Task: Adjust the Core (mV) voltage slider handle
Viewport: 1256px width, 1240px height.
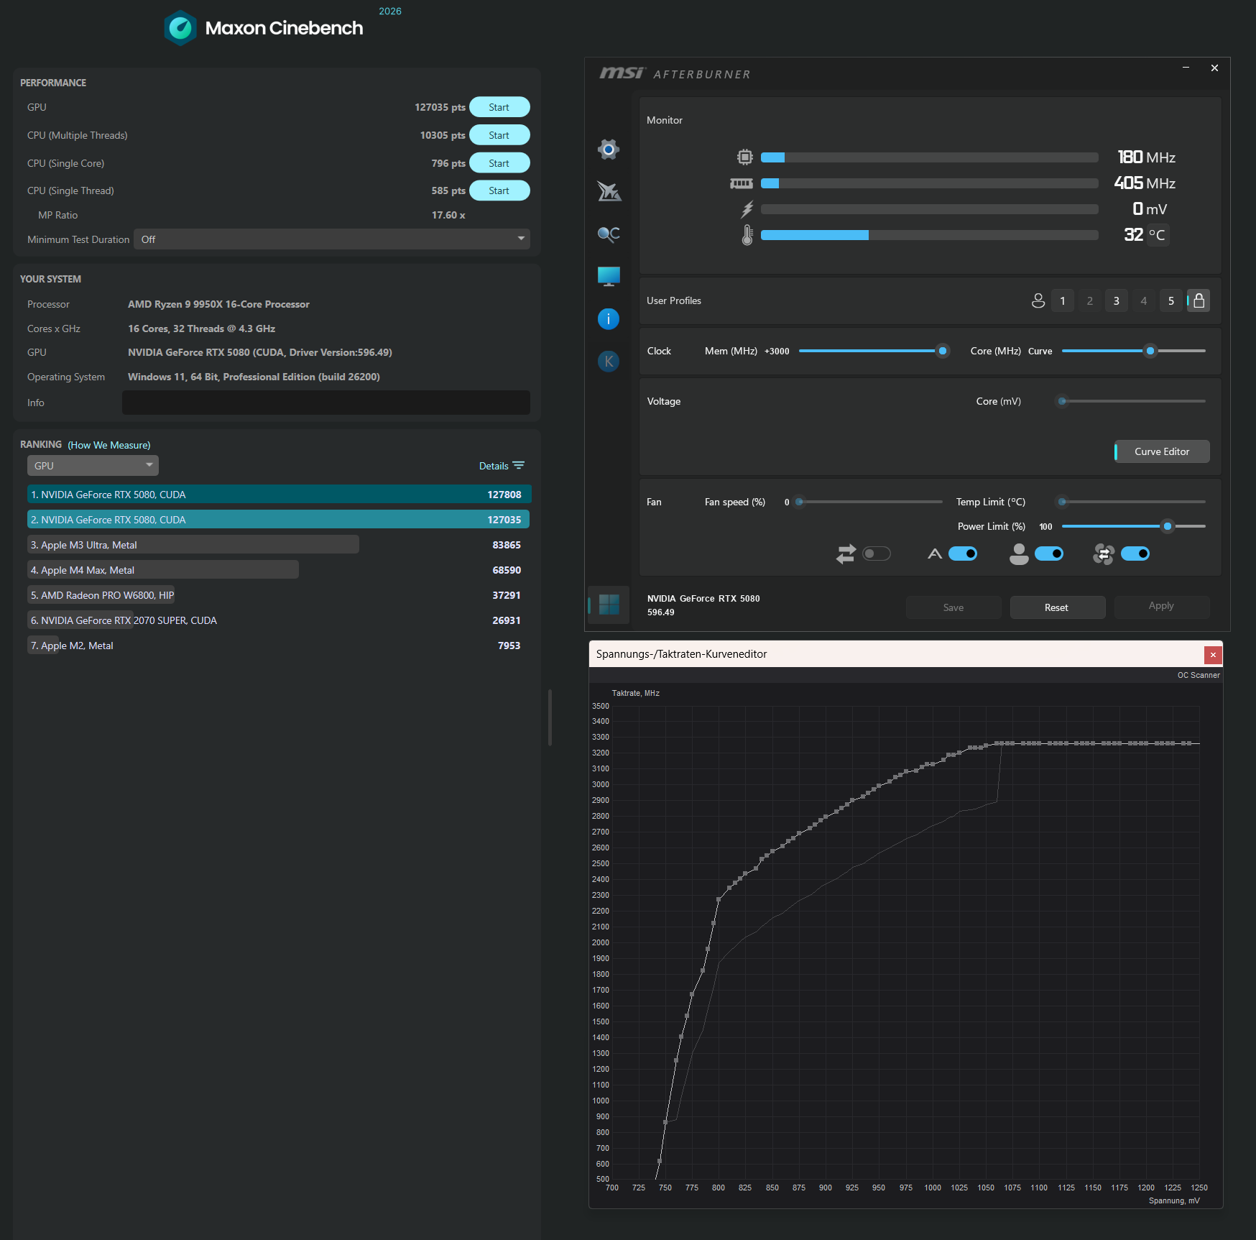Action: pos(1062,401)
